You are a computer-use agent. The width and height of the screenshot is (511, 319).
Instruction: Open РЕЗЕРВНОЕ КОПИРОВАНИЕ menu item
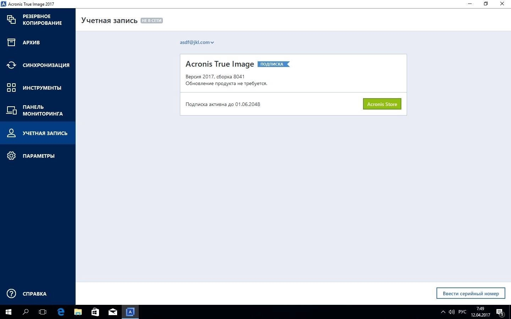pos(38,19)
